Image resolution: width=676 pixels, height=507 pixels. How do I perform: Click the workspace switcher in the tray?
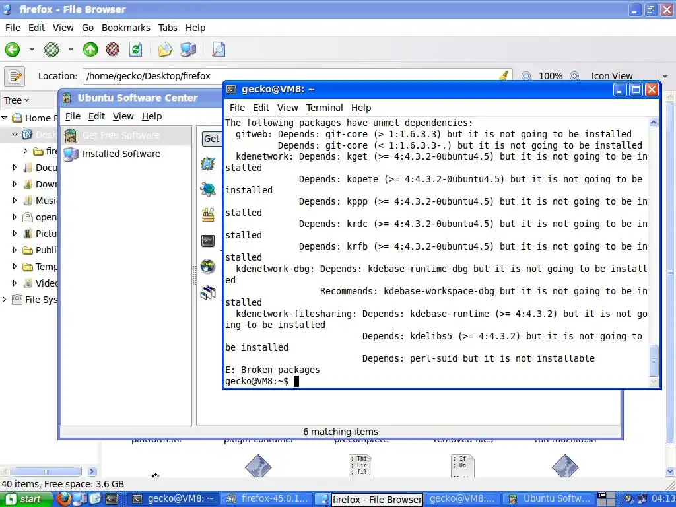(607, 499)
